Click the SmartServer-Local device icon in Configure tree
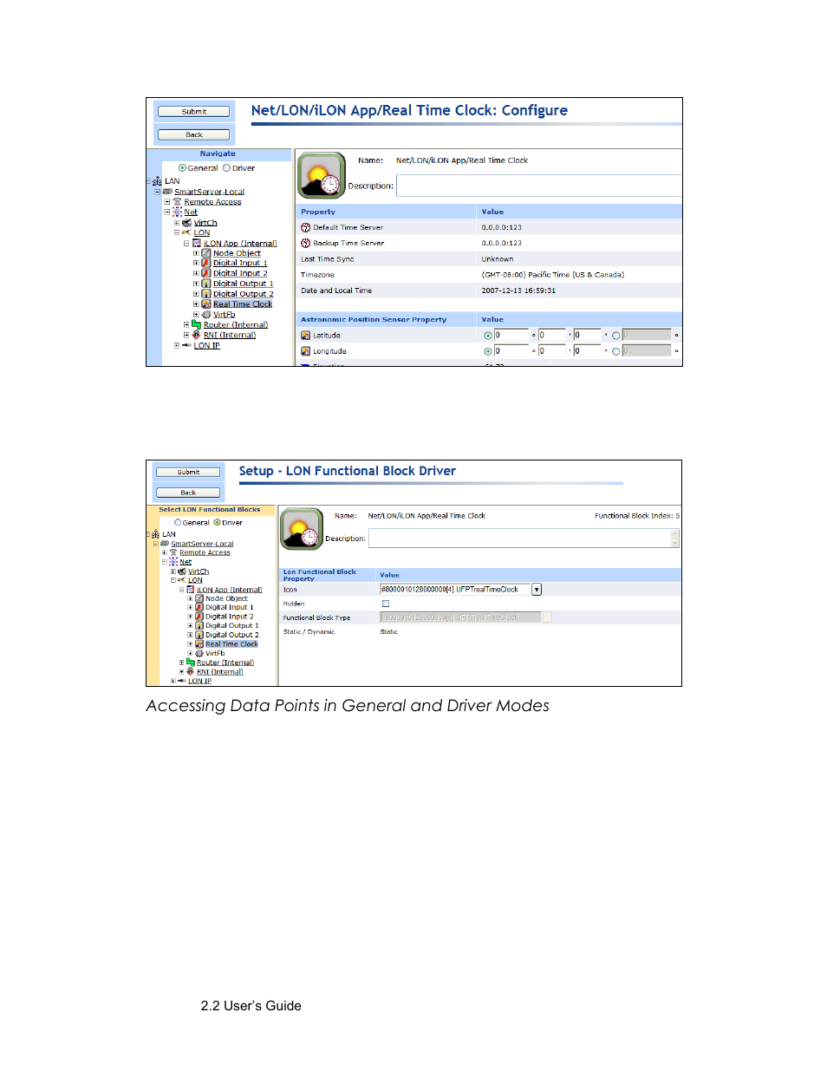Image resolution: width=827 pixels, height=1071 pixels. coord(167,192)
